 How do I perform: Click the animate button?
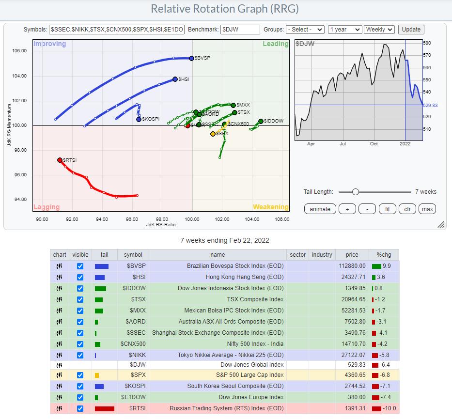pyautogui.click(x=320, y=209)
